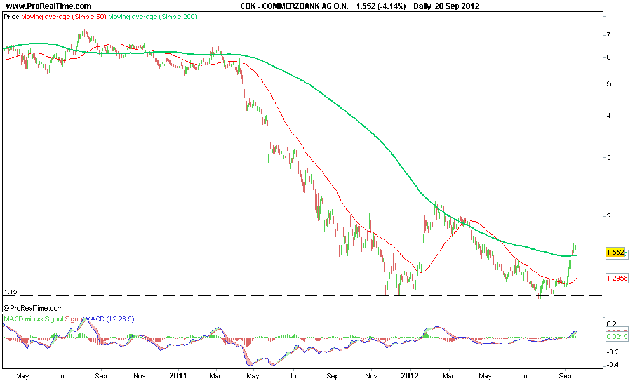Screen dimensions: 635x381
Task: Select Moving average (Simple 200) legend label
Action: click(x=152, y=17)
